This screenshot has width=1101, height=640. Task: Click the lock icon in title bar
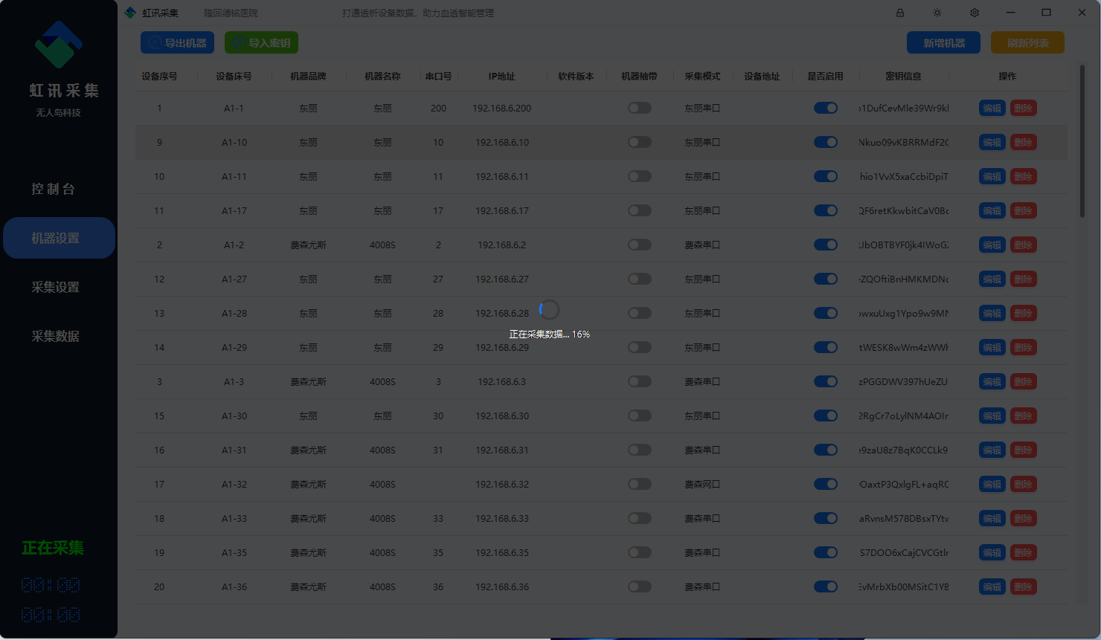[x=900, y=13]
